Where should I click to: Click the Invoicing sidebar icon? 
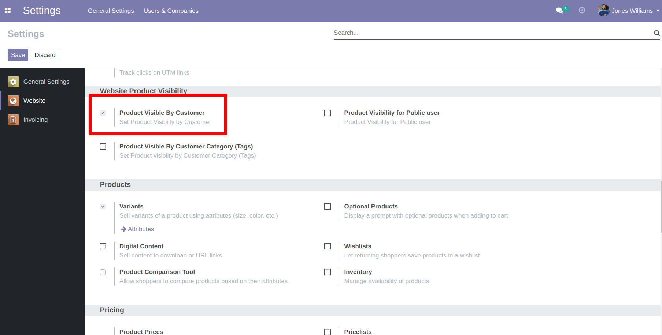click(x=13, y=120)
